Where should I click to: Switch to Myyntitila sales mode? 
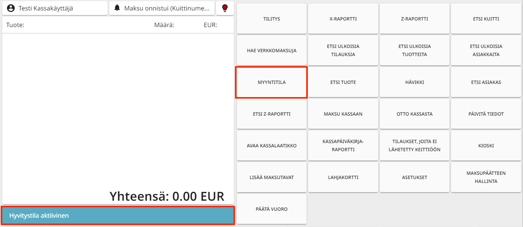tap(271, 82)
